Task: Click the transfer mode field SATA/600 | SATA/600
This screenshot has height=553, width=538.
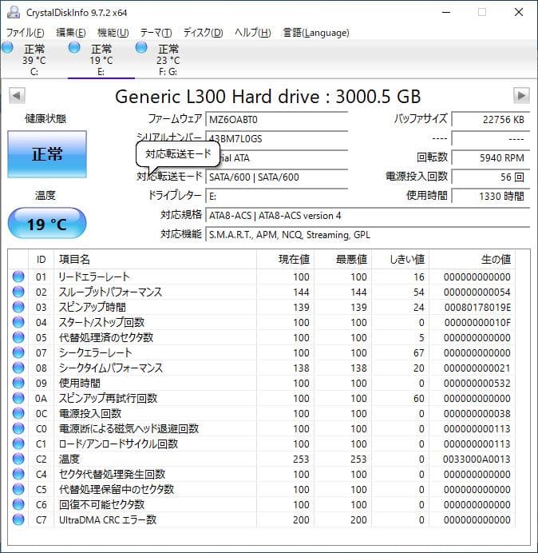Action: click(276, 177)
